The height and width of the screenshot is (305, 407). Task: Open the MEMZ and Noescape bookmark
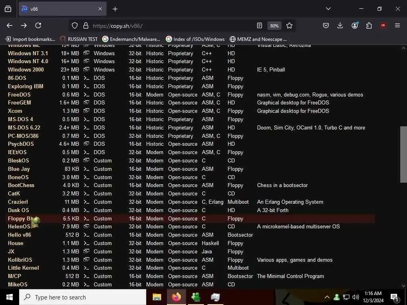258,39
